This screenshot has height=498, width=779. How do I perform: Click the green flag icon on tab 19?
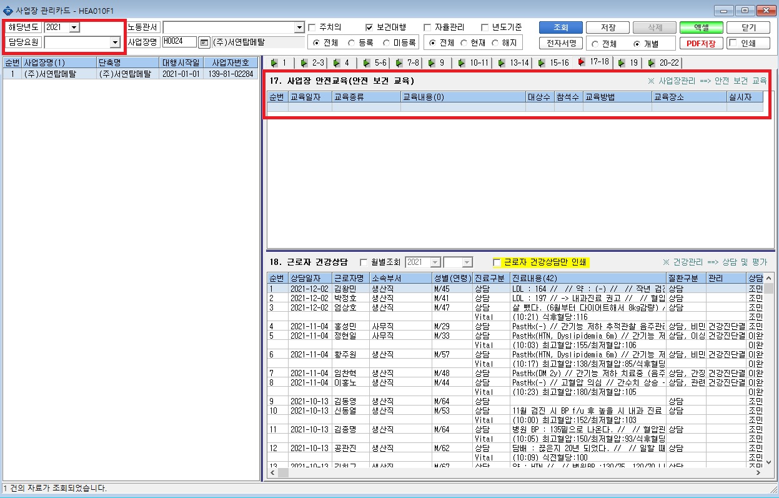coord(622,62)
